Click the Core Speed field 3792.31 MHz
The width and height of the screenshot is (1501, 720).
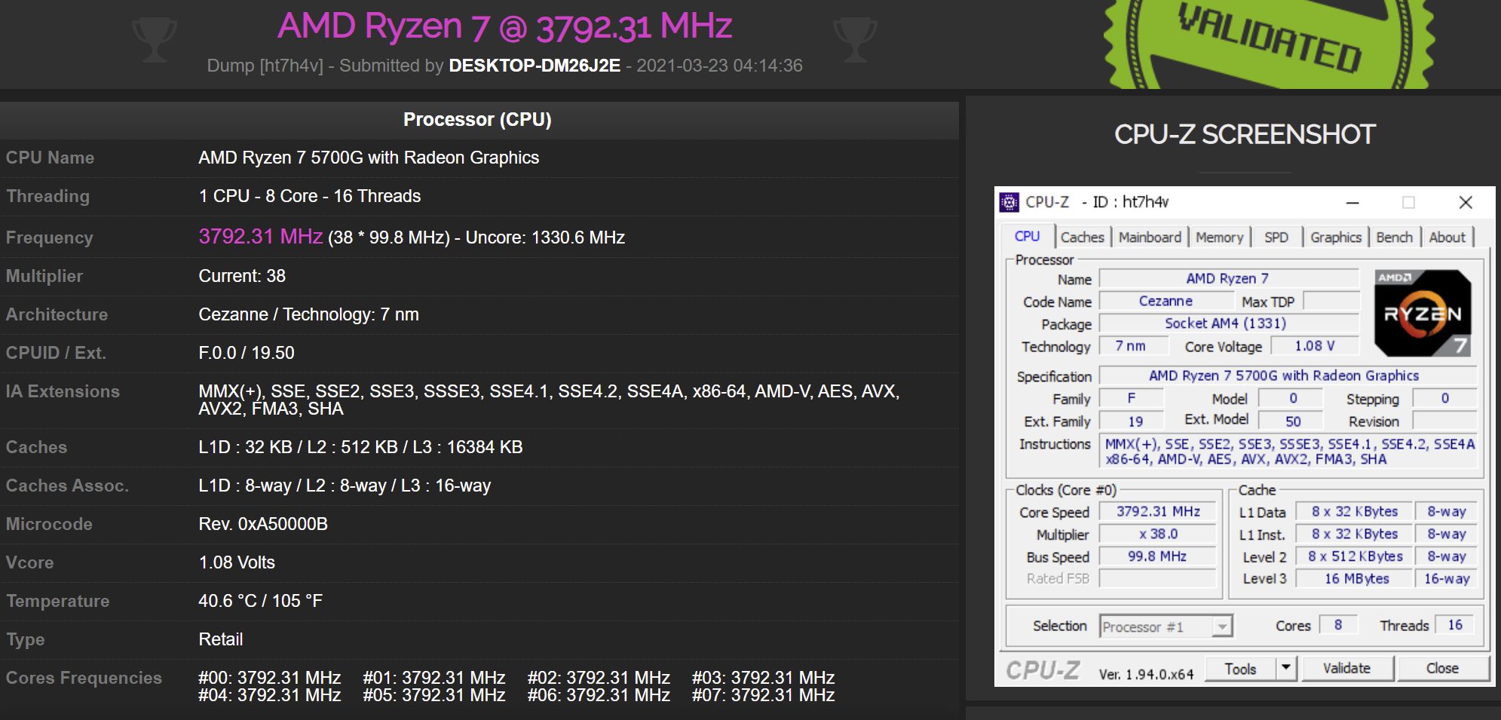pyautogui.click(x=1158, y=512)
